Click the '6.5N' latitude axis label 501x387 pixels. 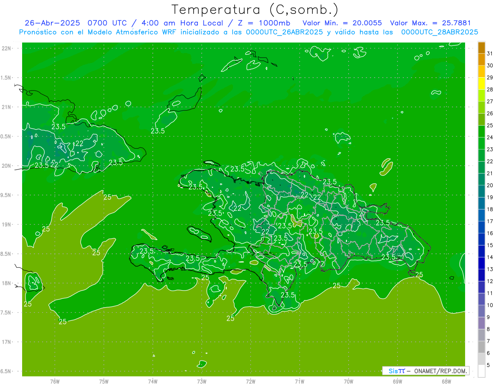[6, 371]
